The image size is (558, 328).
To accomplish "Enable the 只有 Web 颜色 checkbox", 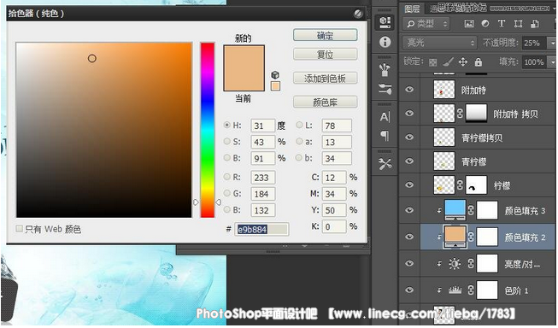I will coord(19,229).
